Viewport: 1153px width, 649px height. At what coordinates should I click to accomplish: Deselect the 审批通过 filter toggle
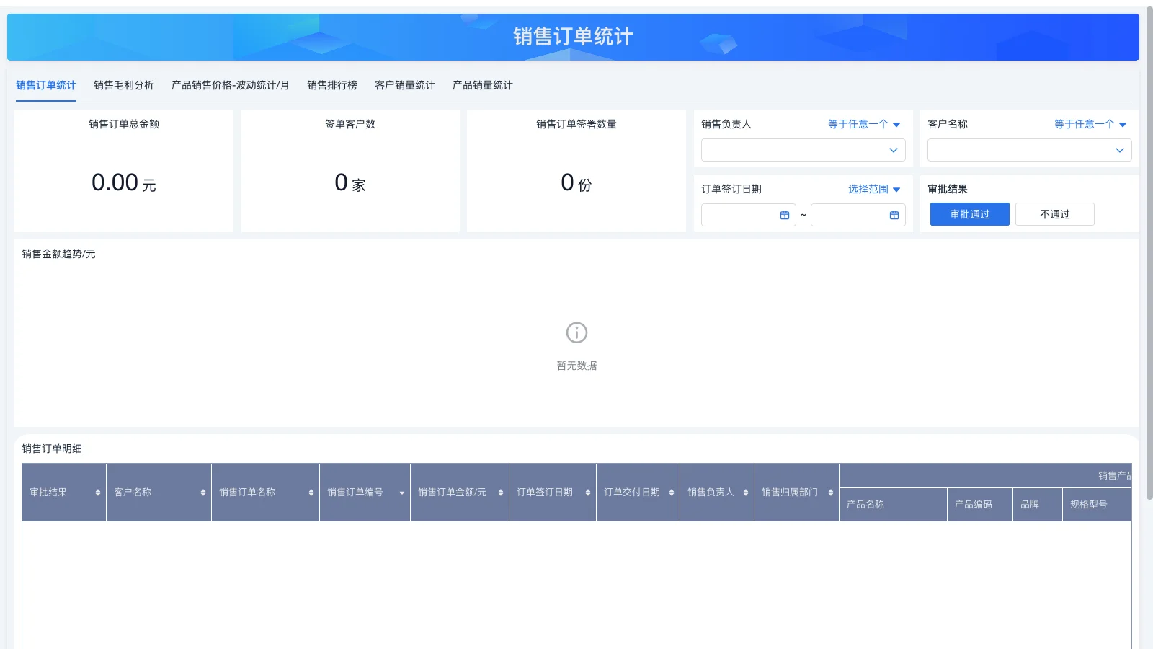click(x=969, y=213)
